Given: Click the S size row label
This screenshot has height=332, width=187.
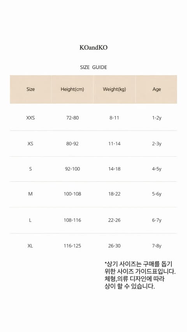Looking at the screenshot, I should pos(30,169).
